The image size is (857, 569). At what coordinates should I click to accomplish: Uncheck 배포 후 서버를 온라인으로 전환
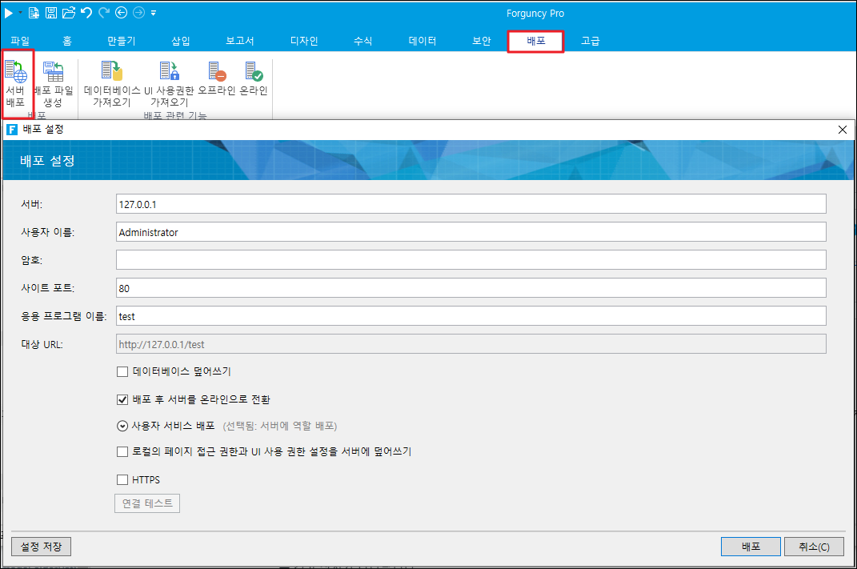(x=122, y=399)
